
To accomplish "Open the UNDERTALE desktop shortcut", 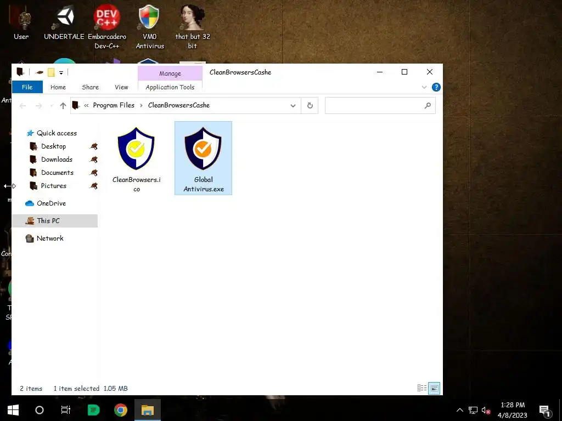I will coord(64,23).
